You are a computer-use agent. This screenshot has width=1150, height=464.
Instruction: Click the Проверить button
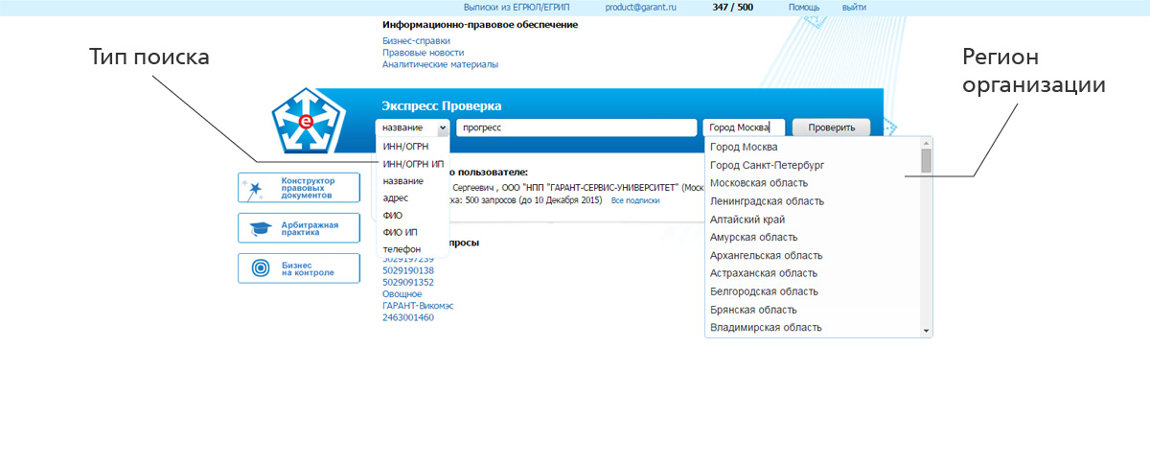pos(833,128)
